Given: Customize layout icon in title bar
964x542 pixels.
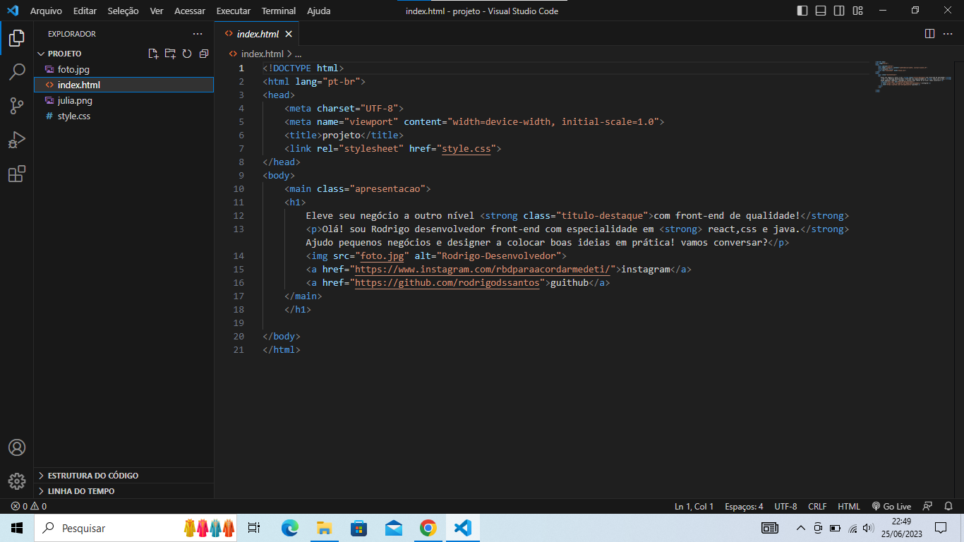Looking at the screenshot, I should (x=857, y=11).
